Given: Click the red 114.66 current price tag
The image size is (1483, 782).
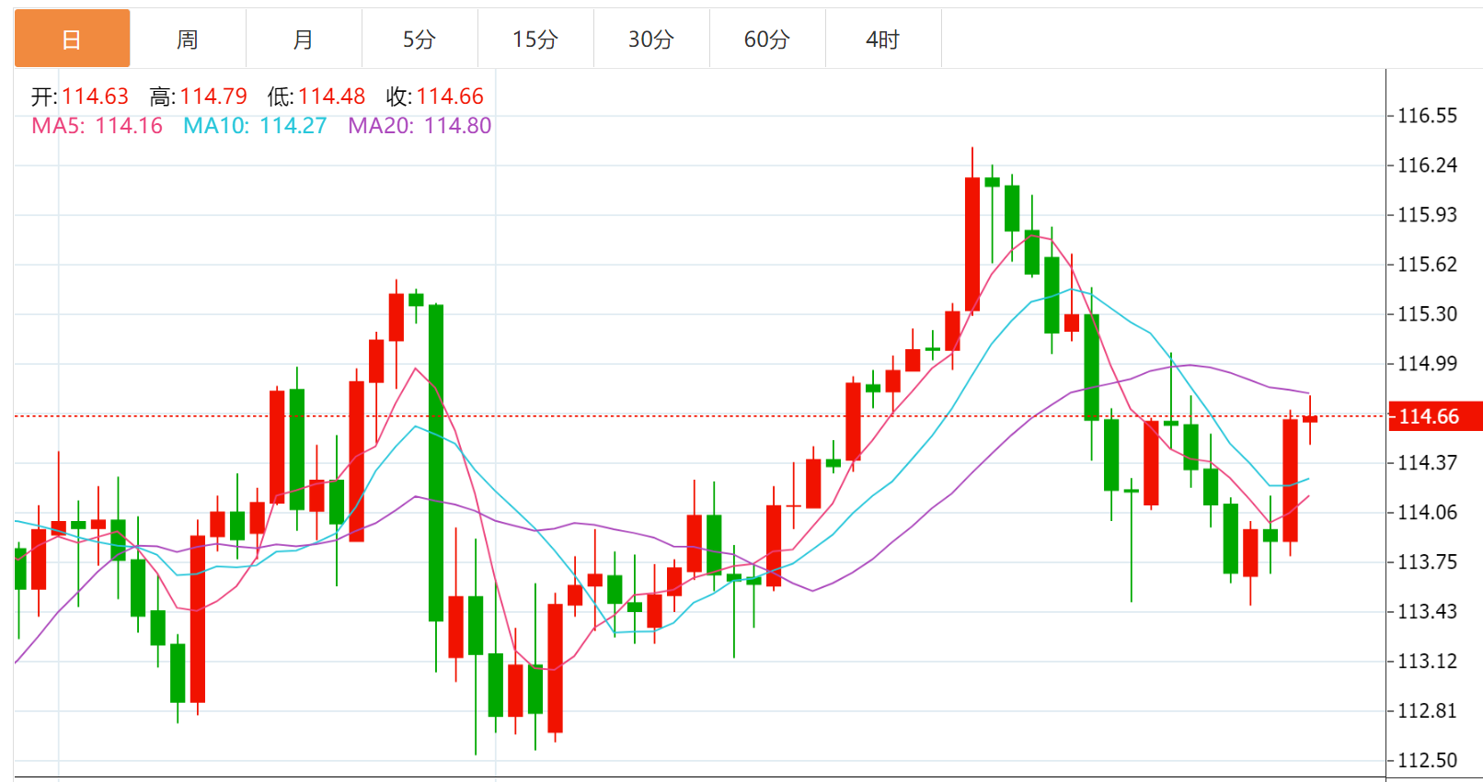Looking at the screenshot, I should (1433, 416).
